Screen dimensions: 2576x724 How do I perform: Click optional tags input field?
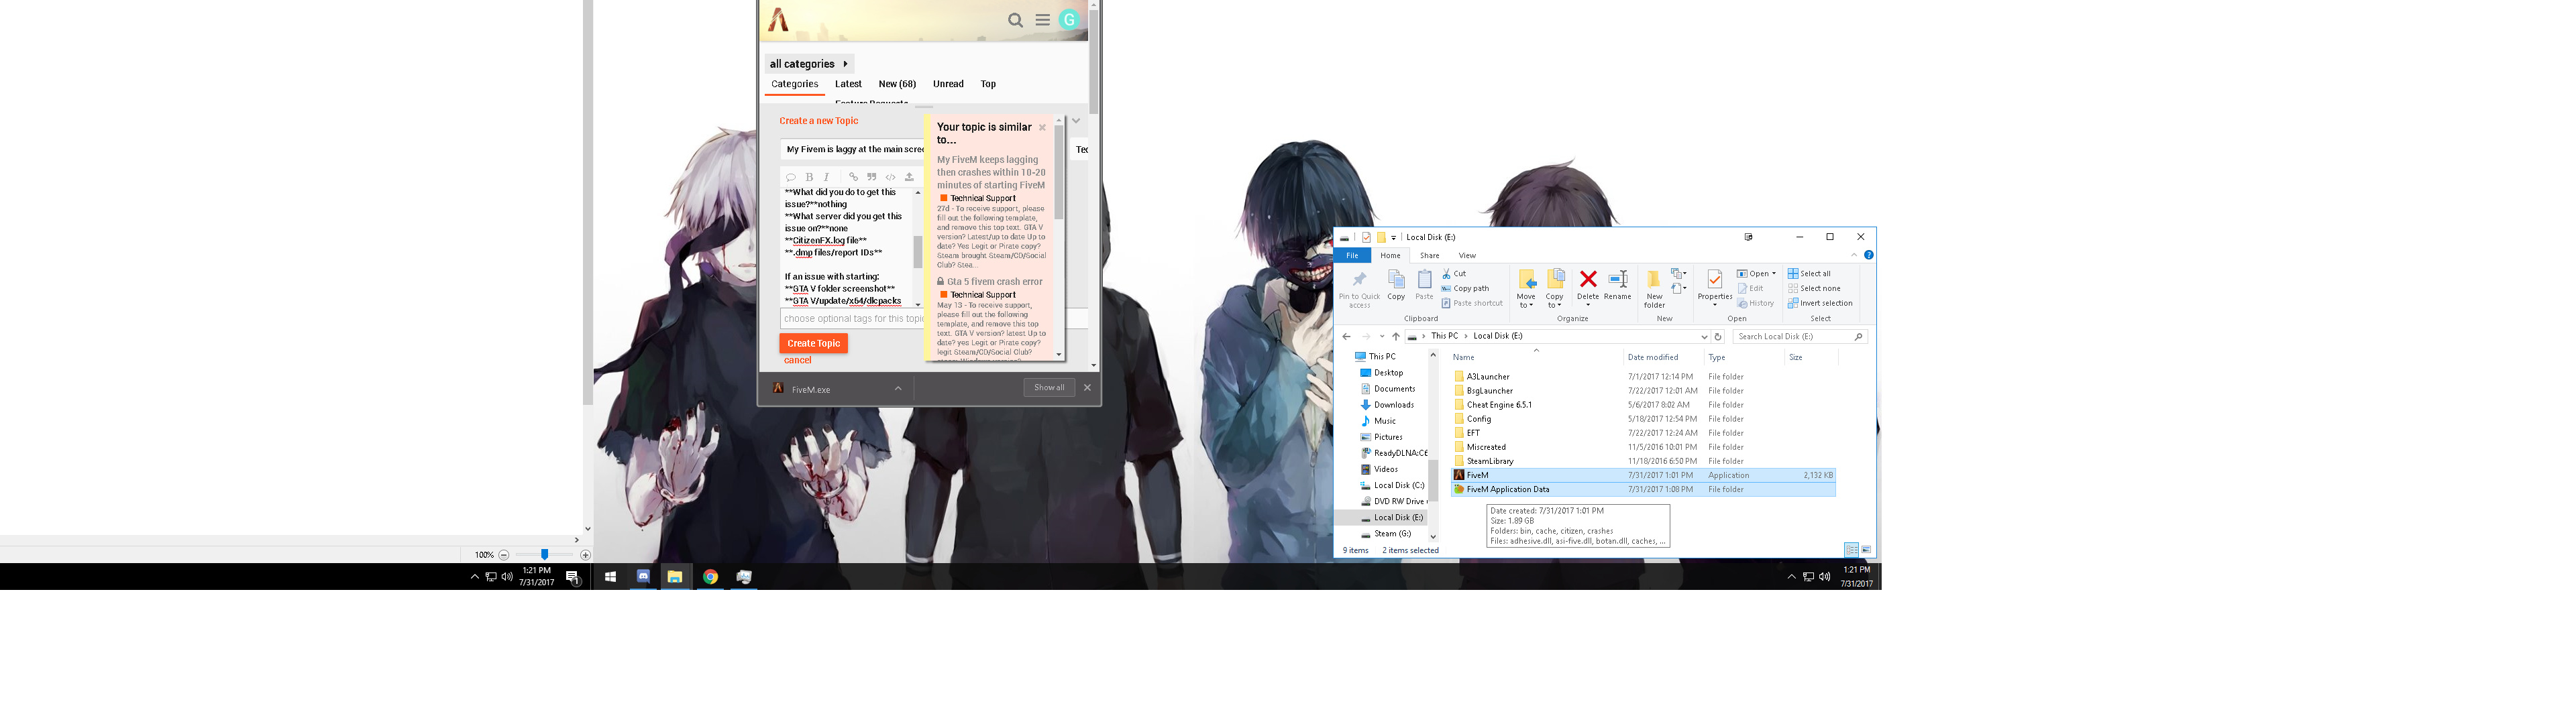point(853,319)
